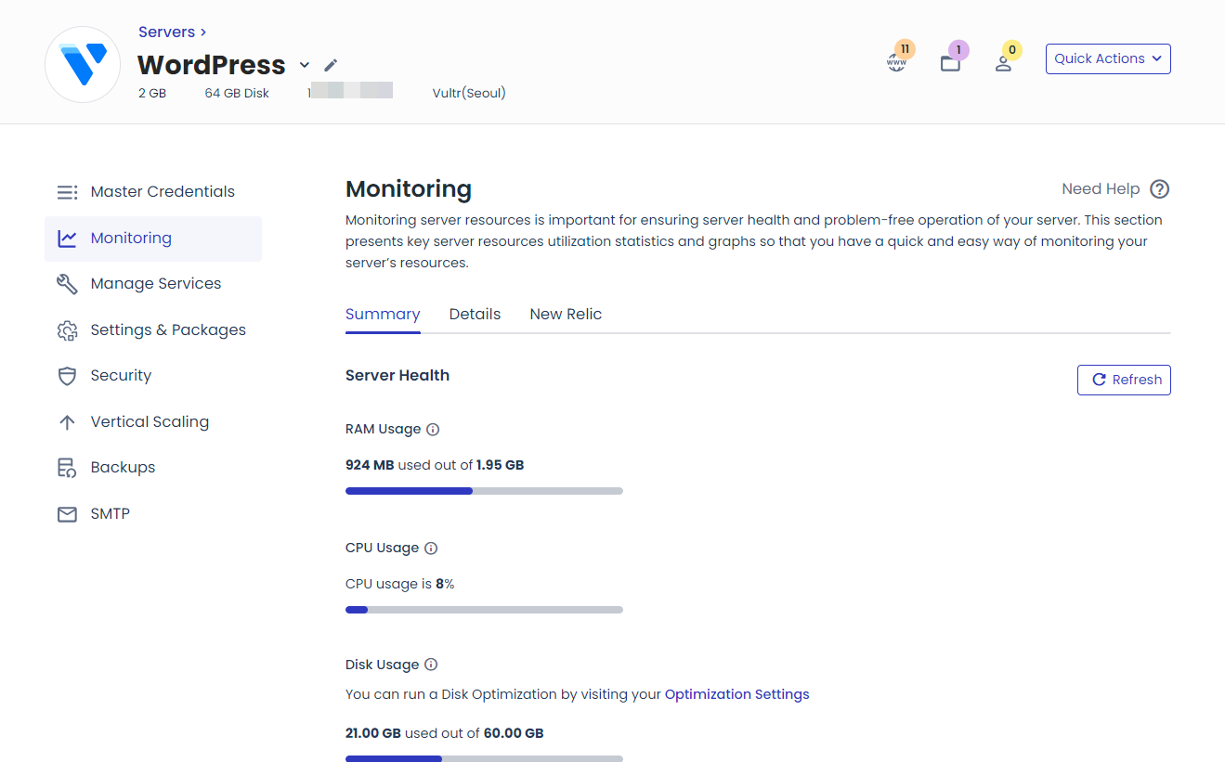Click the CPU usage progress bar
Viewport: 1225px width, 762px height.
click(484, 610)
